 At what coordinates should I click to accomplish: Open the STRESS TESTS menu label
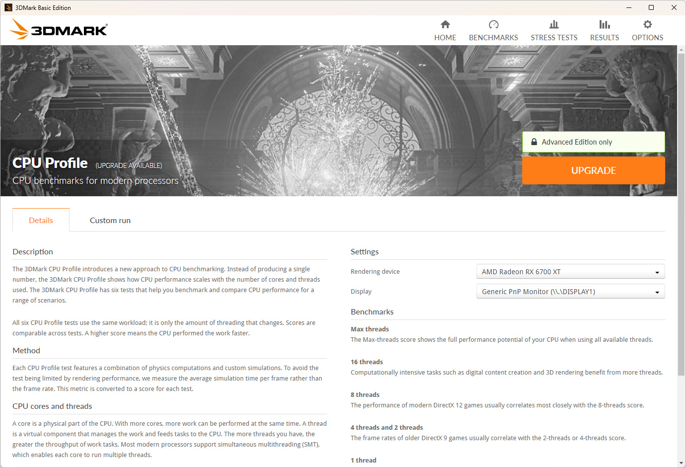point(554,38)
